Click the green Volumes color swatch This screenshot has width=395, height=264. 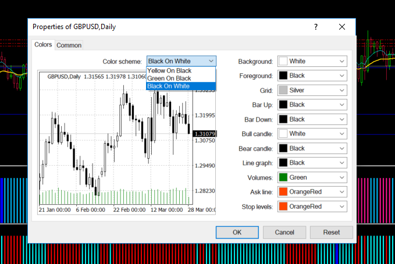(283, 177)
